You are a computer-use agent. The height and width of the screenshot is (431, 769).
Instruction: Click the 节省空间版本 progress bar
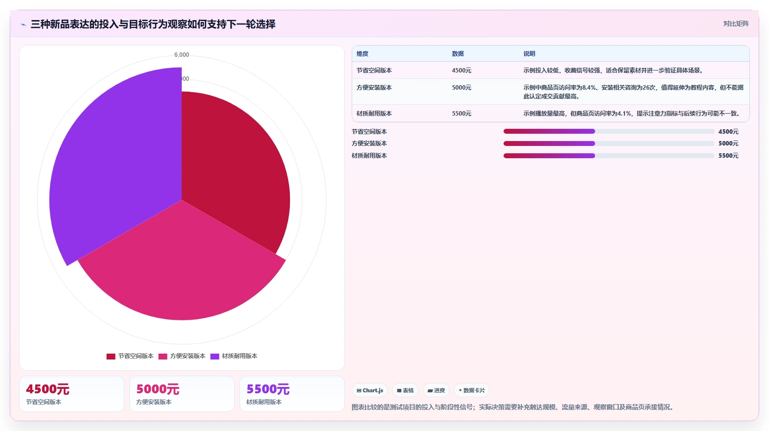609,131
